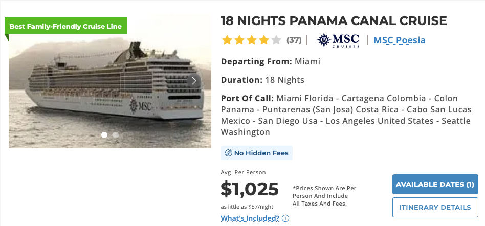Click the MSC Cruises logo
Image resolution: width=485 pixels, height=226 pixels.
pyautogui.click(x=338, y=40)
